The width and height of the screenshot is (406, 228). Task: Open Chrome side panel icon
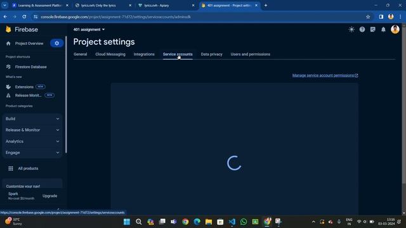pos(381,17)
